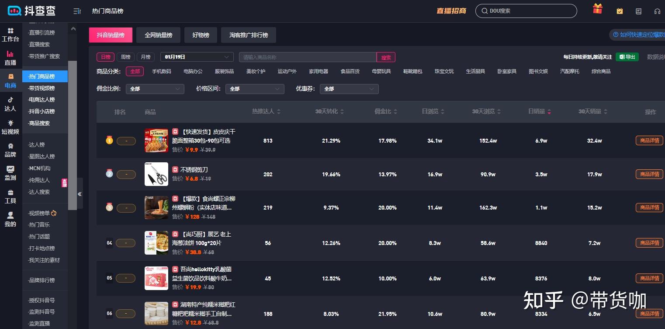665x329 pixels.
Task: Open the 品牌 main navigation section
Action: click(10, 150)
